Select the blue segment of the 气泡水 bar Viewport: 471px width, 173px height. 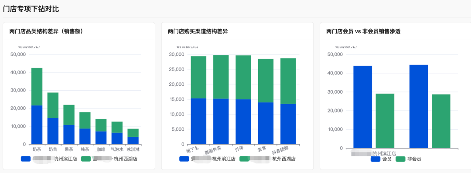(x=117, y=139)
